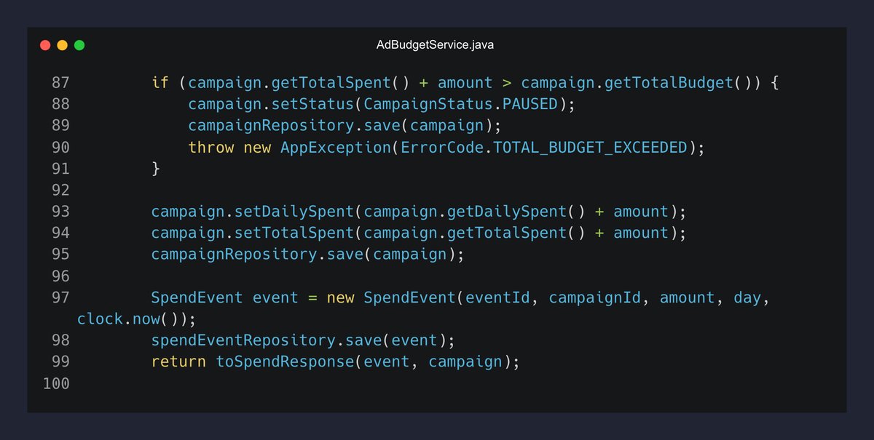Click the green maximize window dot
The width and height of the screenshot is (874, 440).
pos(79,45)
